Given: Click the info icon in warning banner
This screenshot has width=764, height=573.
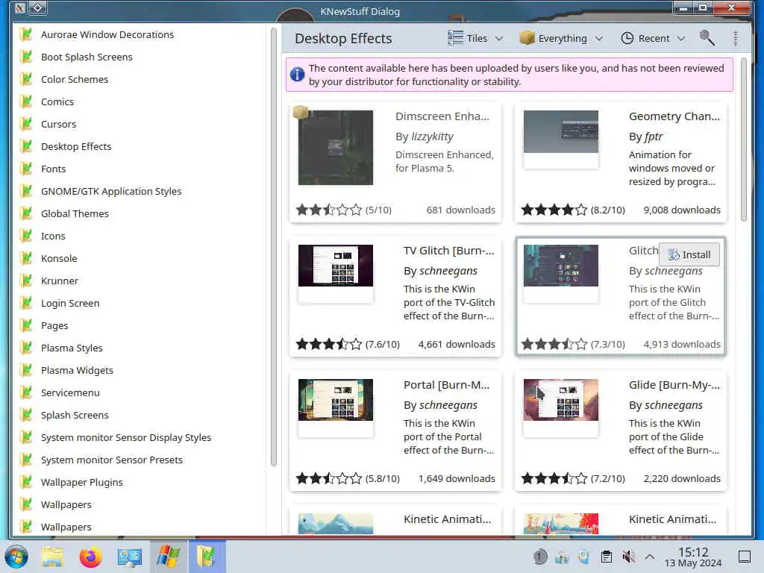Looking at the screenshot, I should 297,75.
